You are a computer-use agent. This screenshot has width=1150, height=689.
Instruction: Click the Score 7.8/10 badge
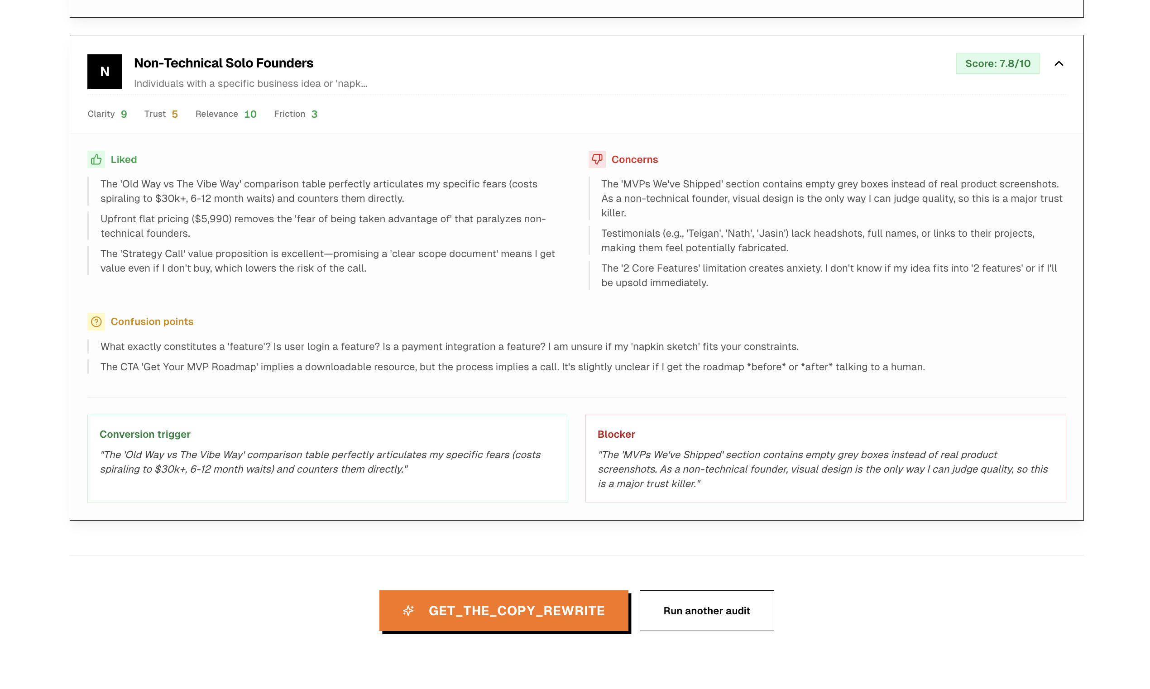997,64
